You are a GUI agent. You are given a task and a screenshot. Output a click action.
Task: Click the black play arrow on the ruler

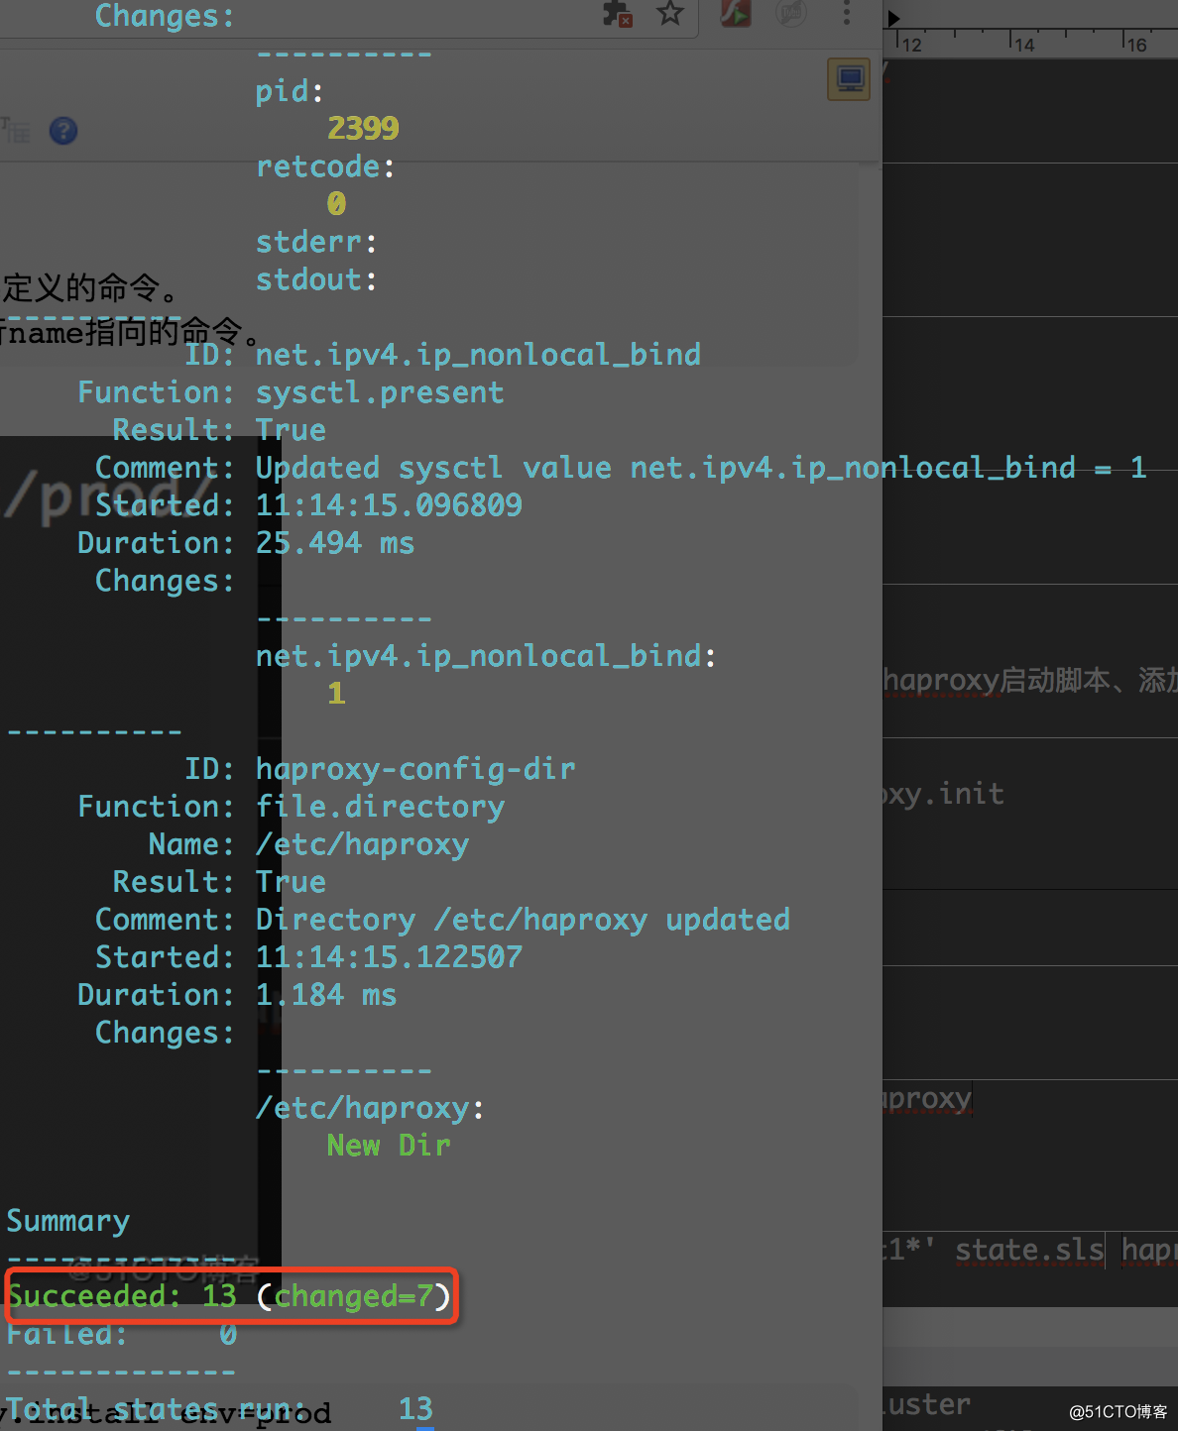pyautogui.click(x=893, y=18)
